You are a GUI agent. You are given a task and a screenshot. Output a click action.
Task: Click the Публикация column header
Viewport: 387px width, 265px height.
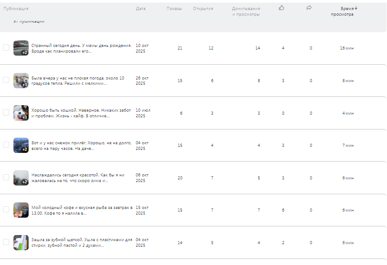tap(16, 9)
